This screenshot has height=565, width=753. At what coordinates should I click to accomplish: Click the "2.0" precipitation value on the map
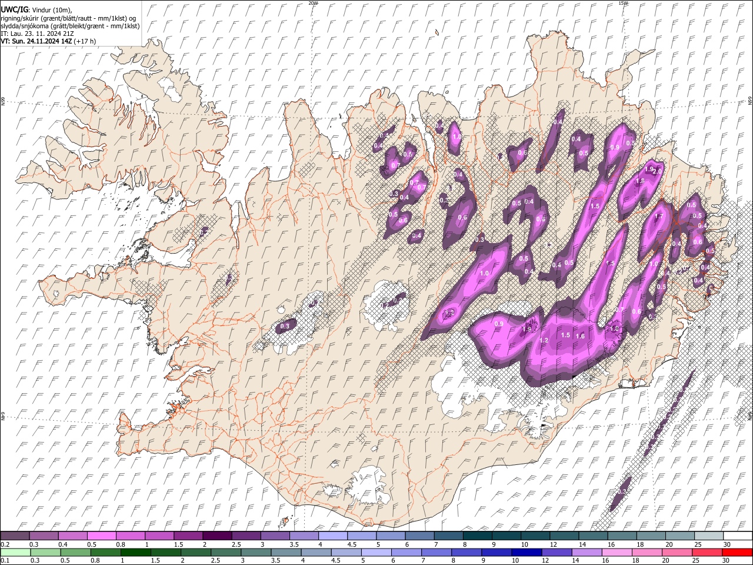(657, 171)
